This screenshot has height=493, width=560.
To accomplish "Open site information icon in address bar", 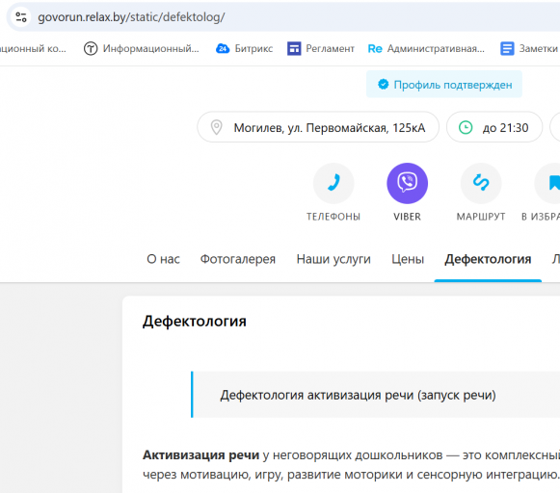I will pyautogui.click(x=21, y=16).
